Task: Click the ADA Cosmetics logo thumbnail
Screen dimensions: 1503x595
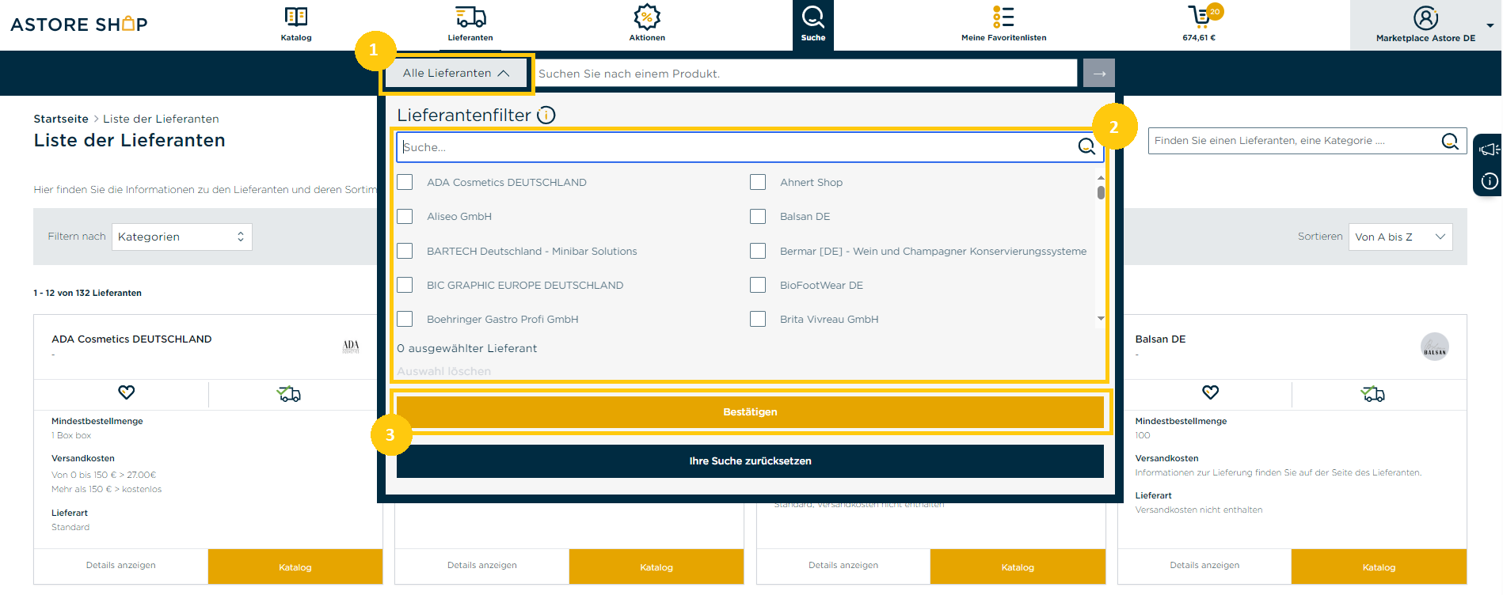Action: pyautogui.click(x=351, y=347)
